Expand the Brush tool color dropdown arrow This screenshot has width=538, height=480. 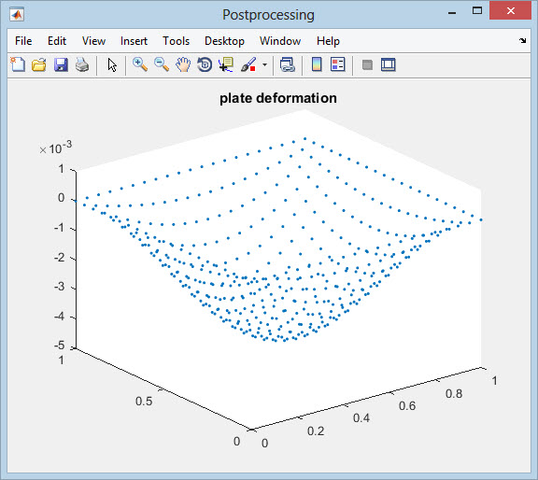tap(264, 64)
